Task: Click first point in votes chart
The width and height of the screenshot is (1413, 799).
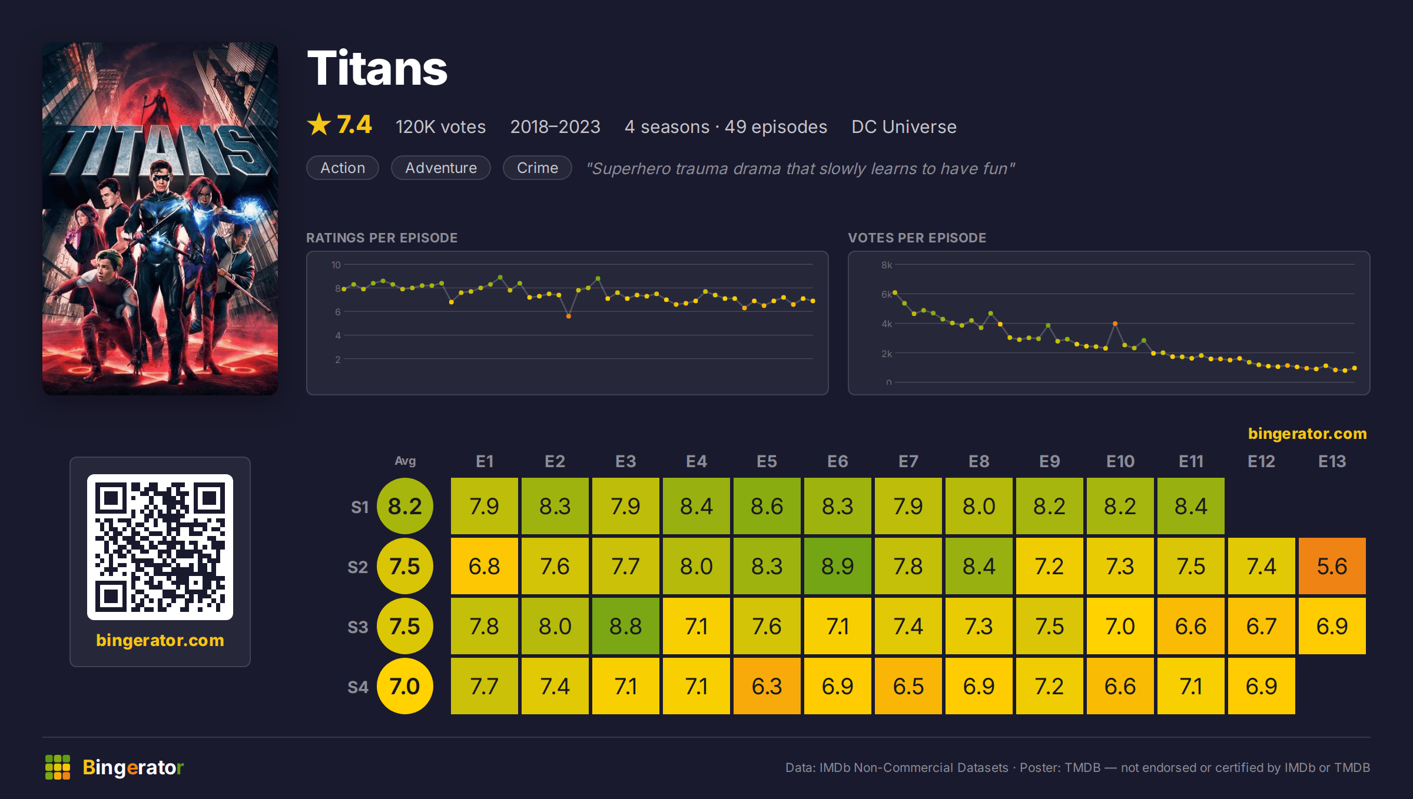Action: click(x=895, y=292)
